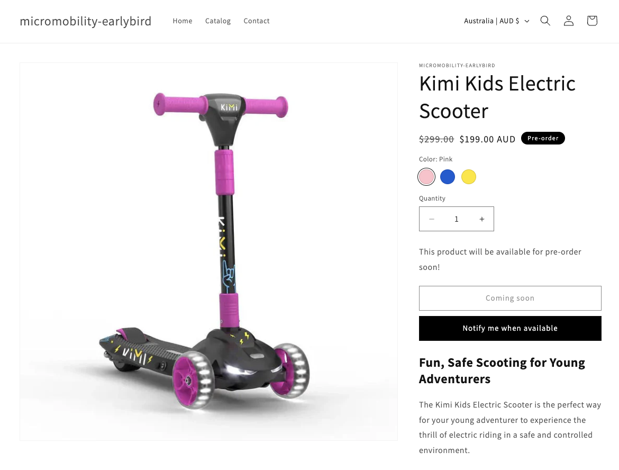Open the Contact page link
619x470 pixels.
[257, 21]
